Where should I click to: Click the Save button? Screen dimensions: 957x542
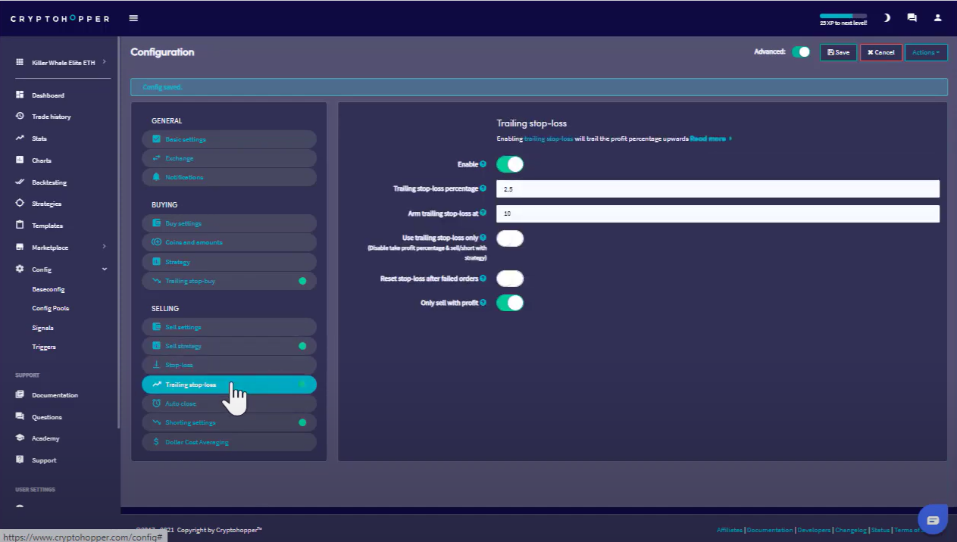838,52
